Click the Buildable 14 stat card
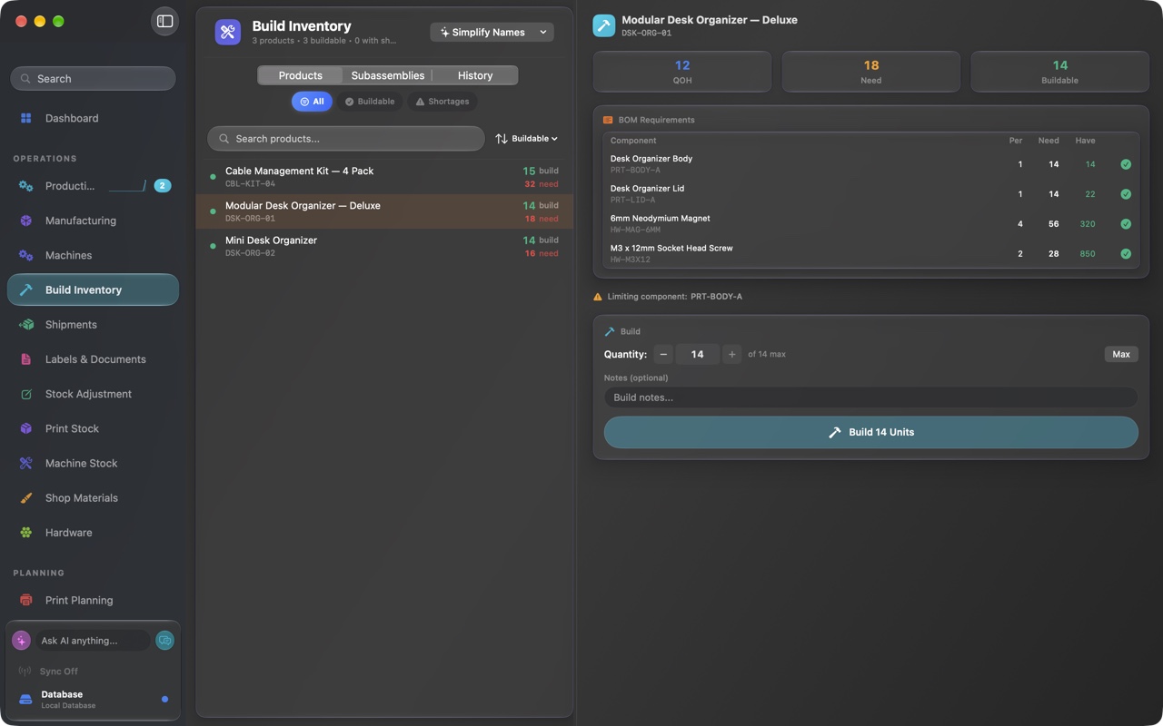 coord(1060,72)
